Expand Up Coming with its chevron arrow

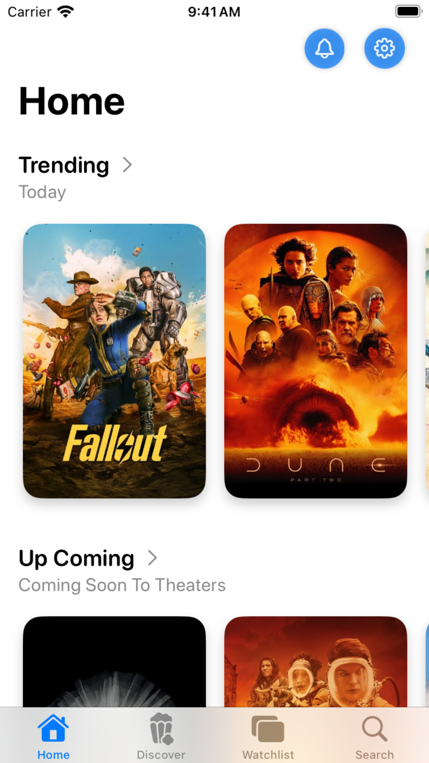[152, 558]
